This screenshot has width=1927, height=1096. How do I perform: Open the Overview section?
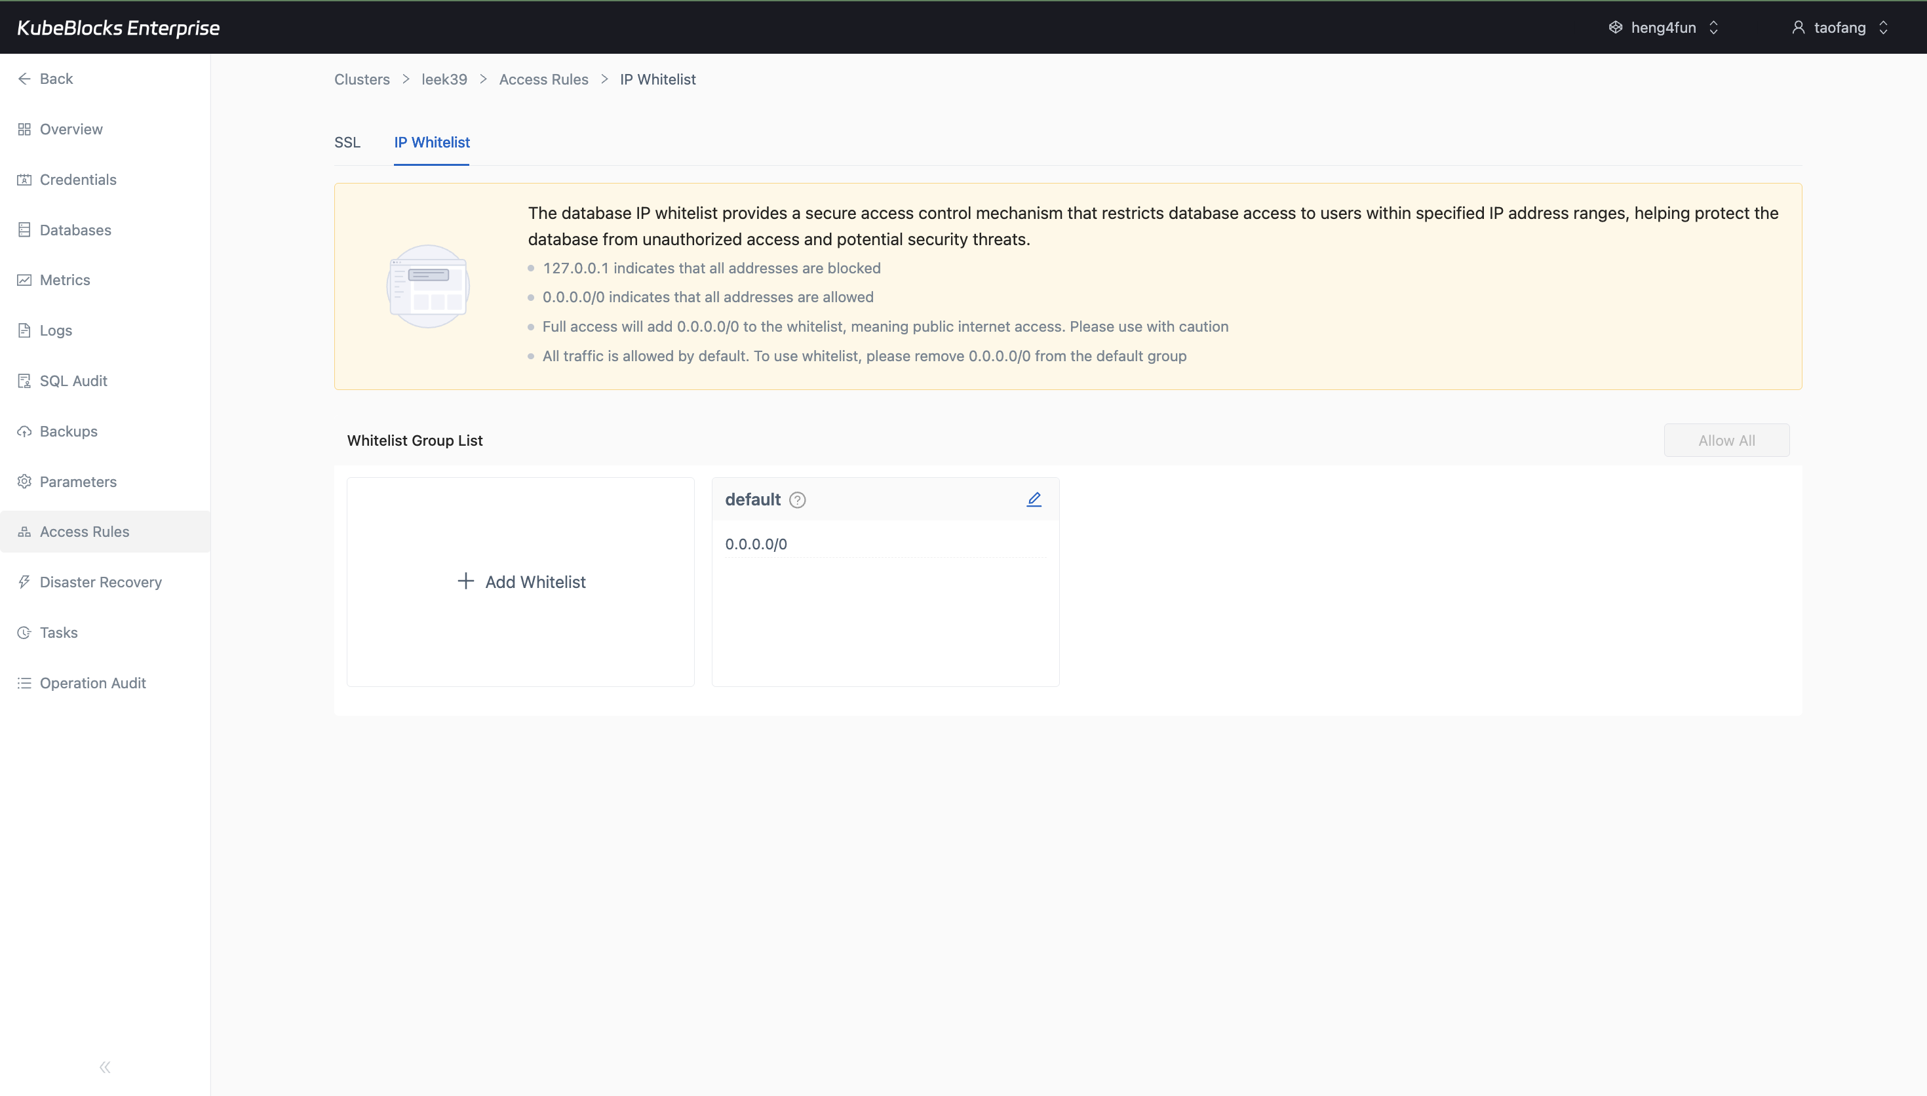pyautogui.click(x=71, y=128)
